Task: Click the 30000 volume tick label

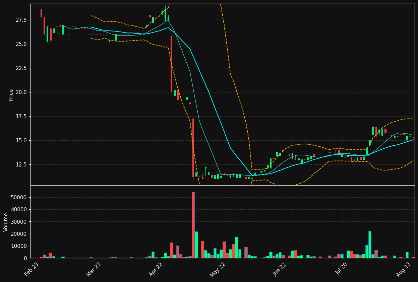Action: click(19, 222)
